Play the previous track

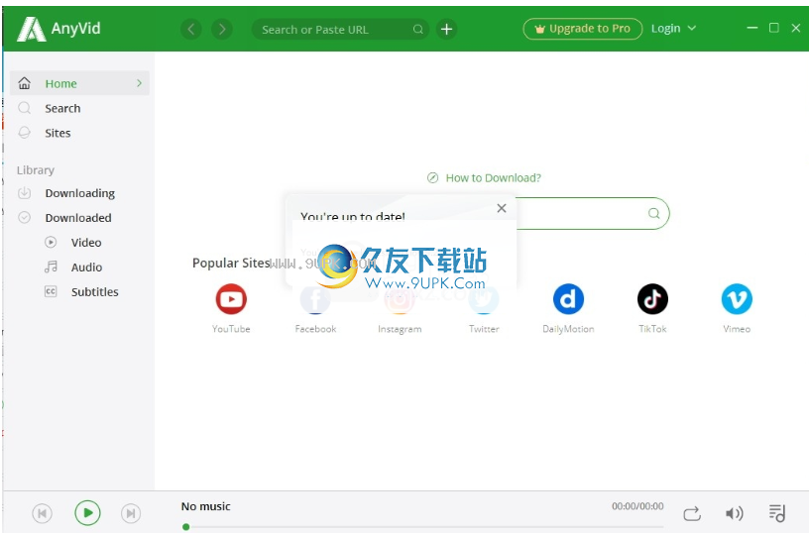(x=43, y=513)
